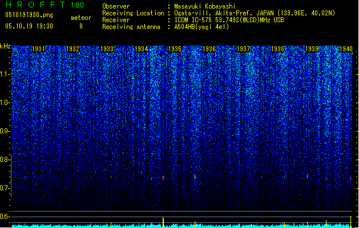Click the 0.8 kHz axis label
The width and height of the screenshot is (359, 228).
tap(5, 160)
